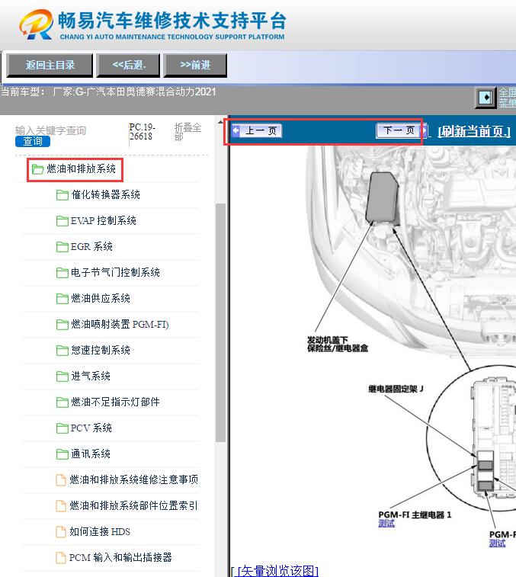Expand the 怠速控制系统 folder
The image size is (516, 577).
[101, 351]
